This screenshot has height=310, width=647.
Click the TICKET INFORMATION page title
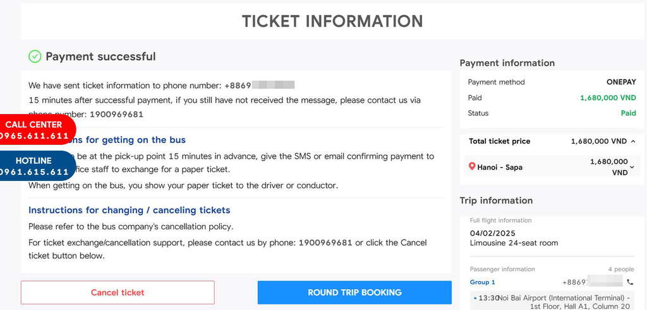coord(332,21)
